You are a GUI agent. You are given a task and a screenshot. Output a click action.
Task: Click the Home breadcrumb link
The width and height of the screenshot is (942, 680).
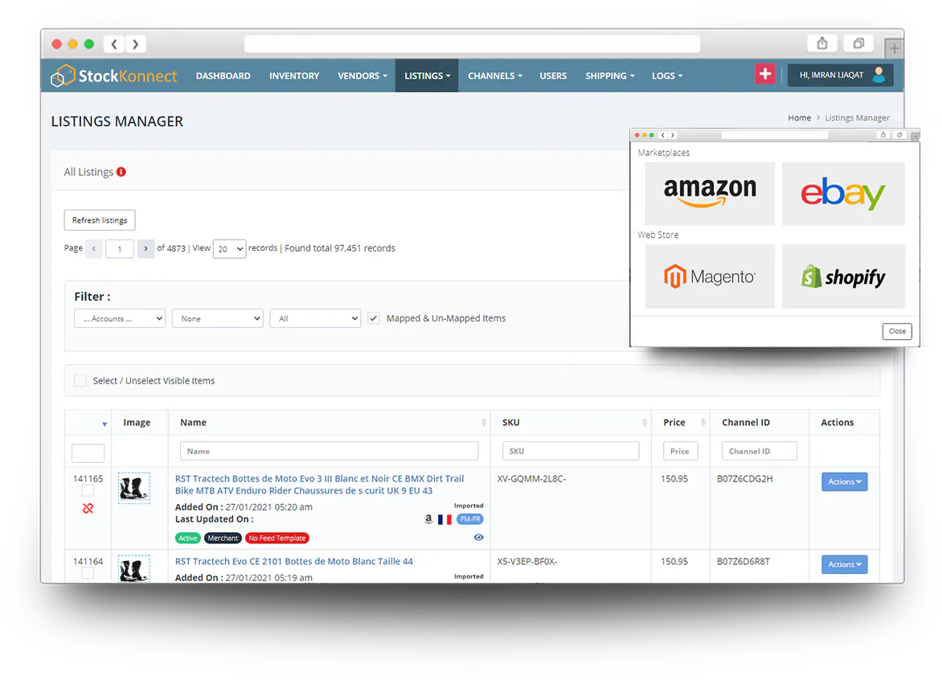point(799,117)
